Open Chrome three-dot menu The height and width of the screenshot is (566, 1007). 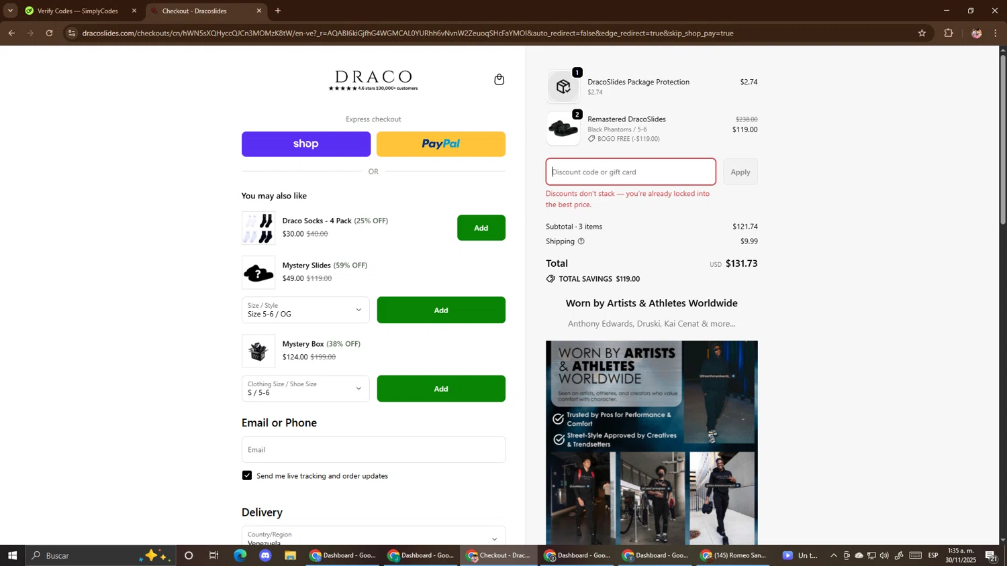[996, 33]
